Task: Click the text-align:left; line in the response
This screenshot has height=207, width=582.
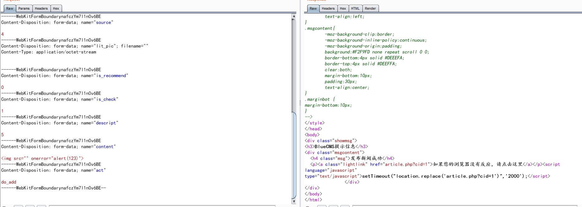Action: pyautogui.click(x=344, y=16)
